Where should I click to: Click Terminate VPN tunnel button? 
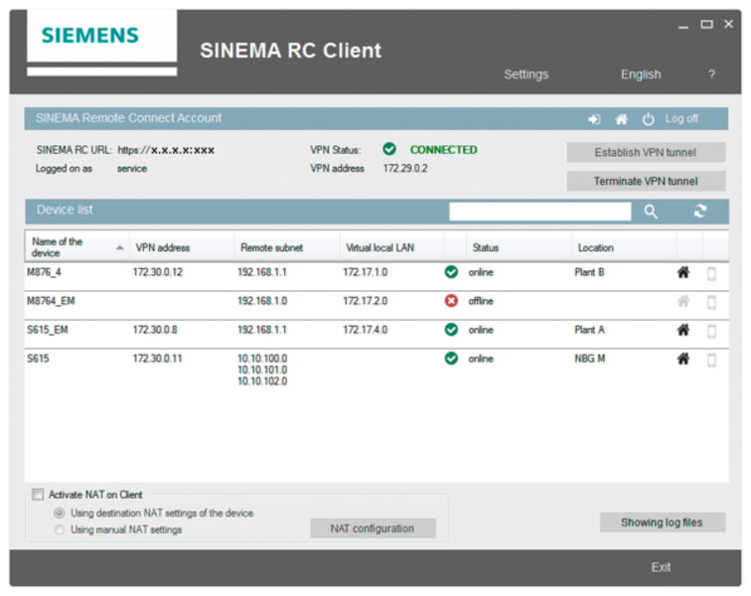(646, 181)
